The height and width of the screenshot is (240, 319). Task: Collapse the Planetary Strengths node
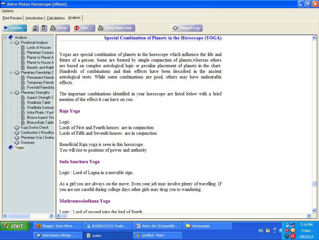(11, 93)
